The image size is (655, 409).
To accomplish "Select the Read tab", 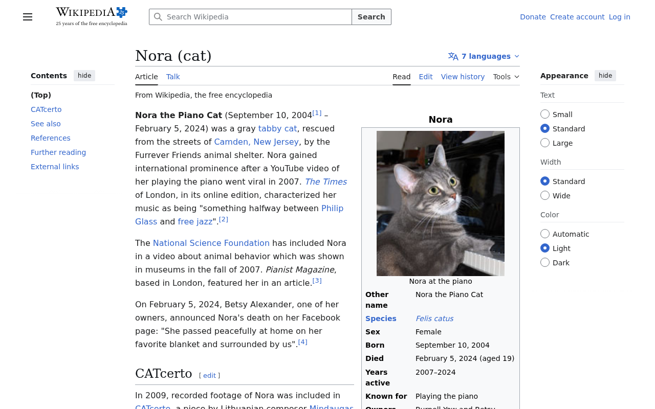I will [402, 77].
